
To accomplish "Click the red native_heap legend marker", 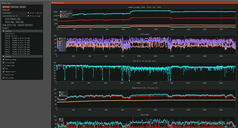I will point(61,14).
